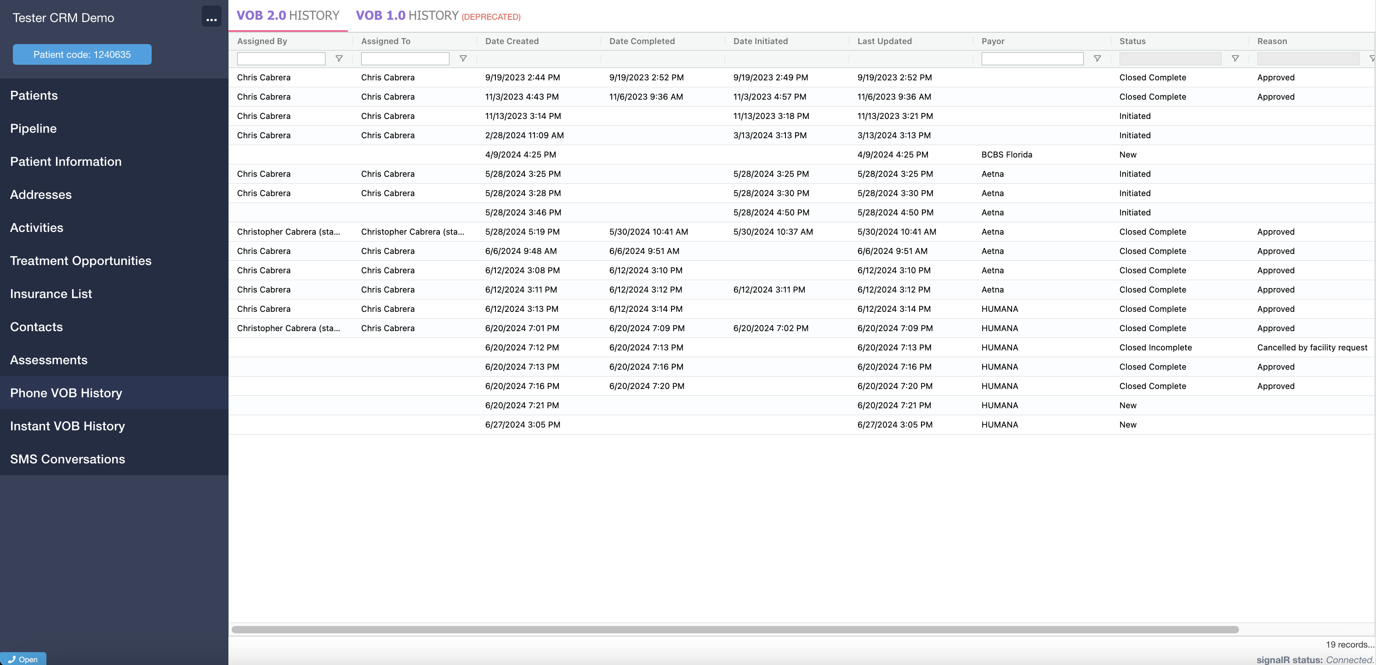Open Instant VOB History in sidebar

pyautogui.click(x=67, y=426)
